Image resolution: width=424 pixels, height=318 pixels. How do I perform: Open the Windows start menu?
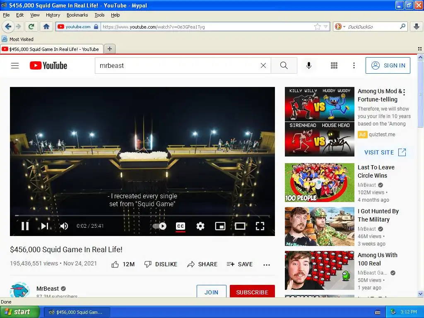pos(20,312)
